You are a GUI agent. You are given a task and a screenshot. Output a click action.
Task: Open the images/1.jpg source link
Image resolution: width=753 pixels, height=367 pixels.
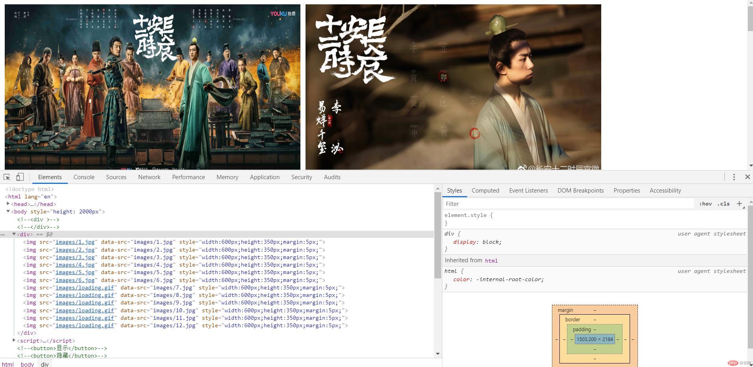75,242
